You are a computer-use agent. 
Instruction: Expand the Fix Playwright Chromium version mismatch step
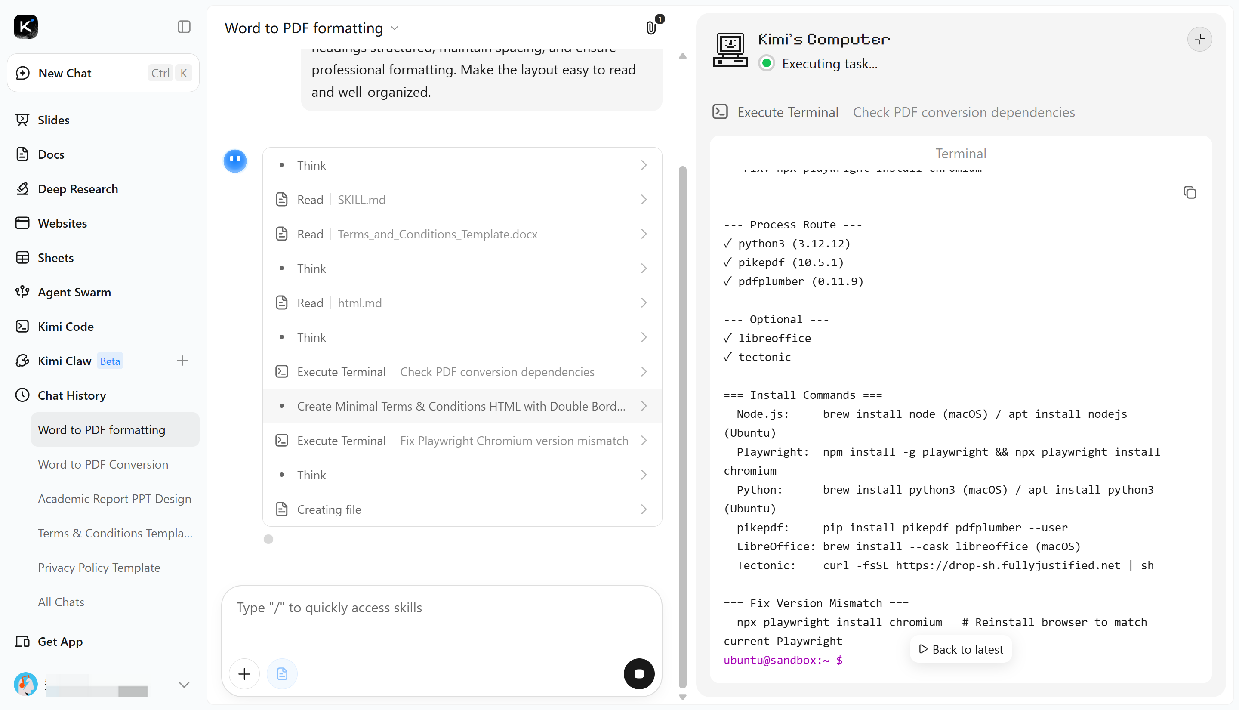pyautogui.click(x=462, y=441)
